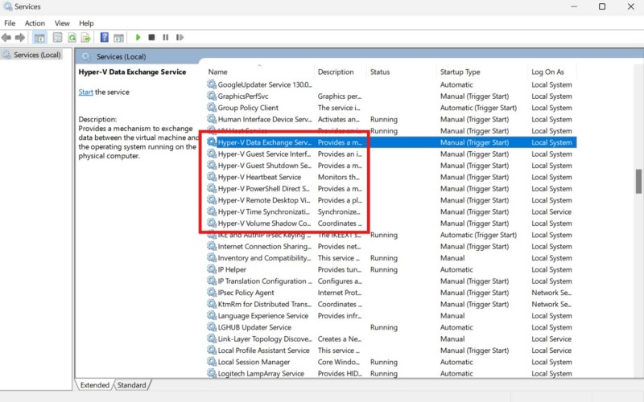This screenshot has width=644, height=402.
Task: Open the Action menu
Action: [x=35, y=23]
